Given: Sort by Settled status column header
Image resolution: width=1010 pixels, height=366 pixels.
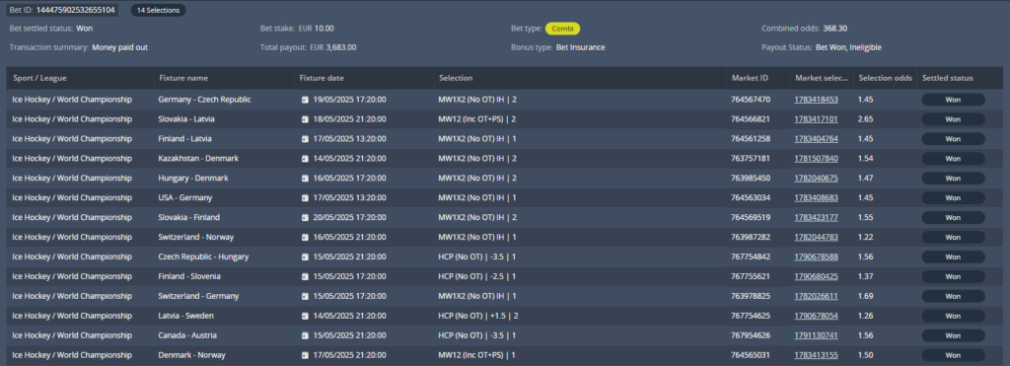Looking at the screenshot, I should pyautogui.click(x=948, y=78).
